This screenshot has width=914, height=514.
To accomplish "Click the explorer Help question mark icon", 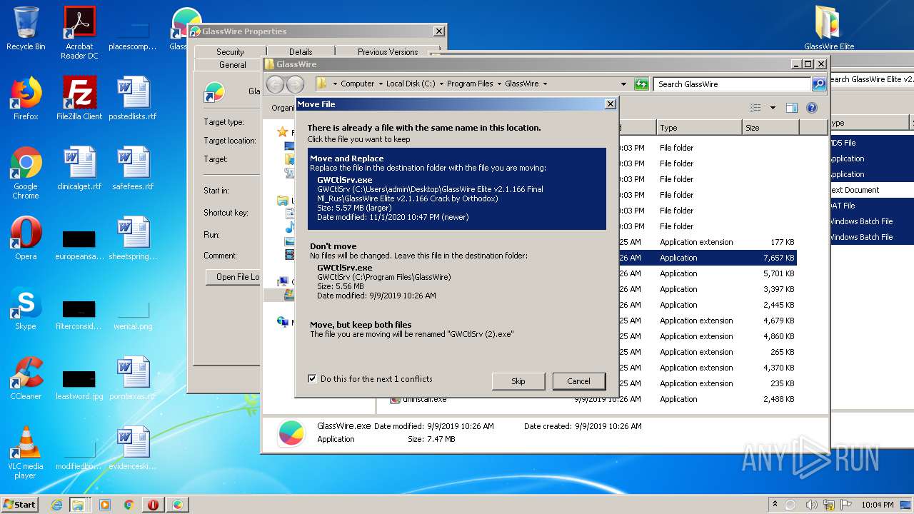I will pos(811,108).
